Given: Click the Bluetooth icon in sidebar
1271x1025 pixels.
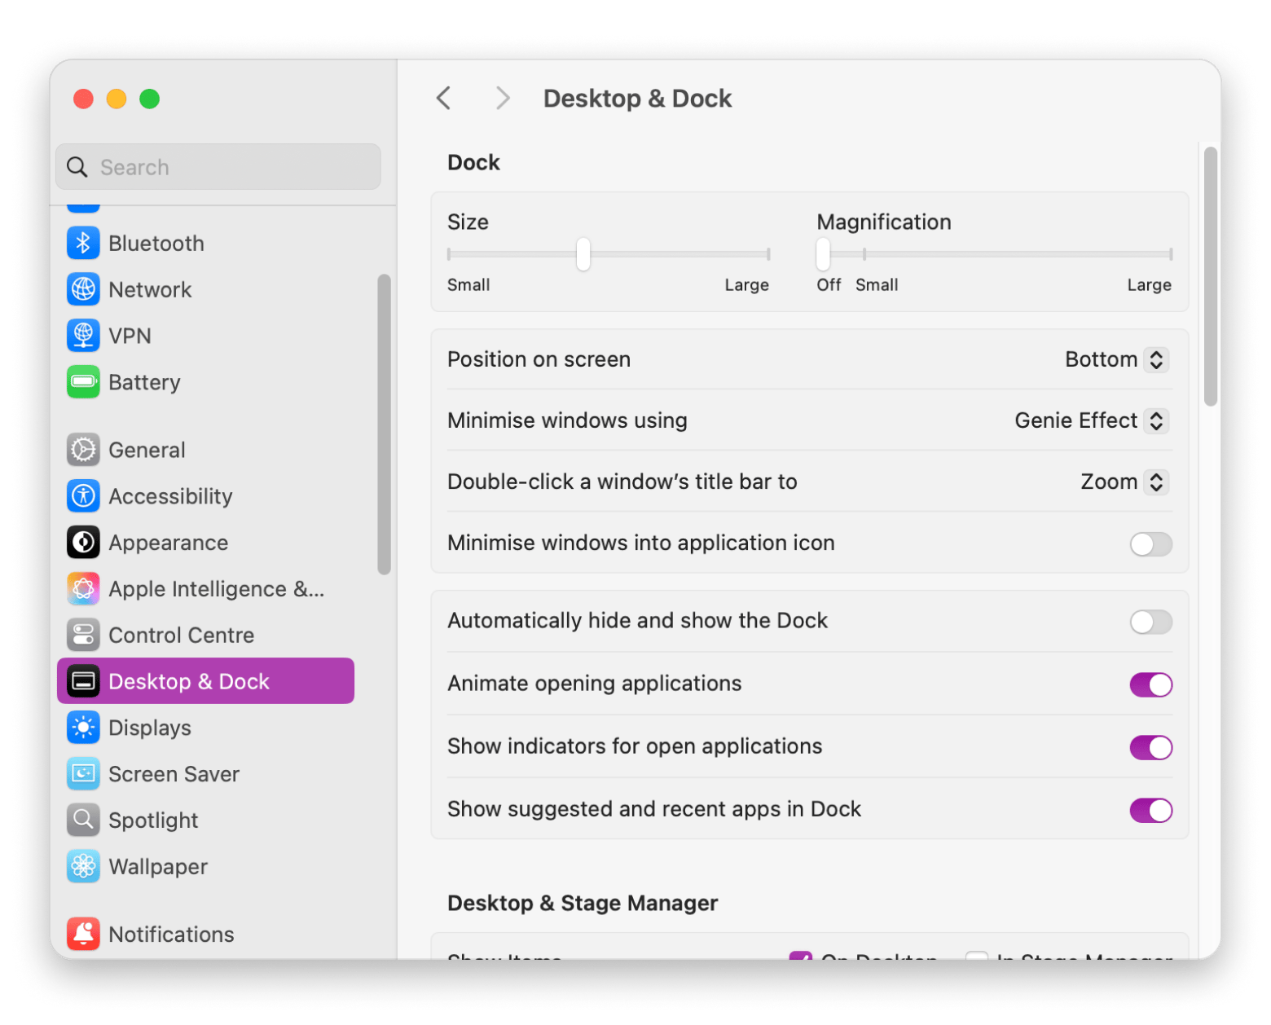Looking at the screenshot, I should click(x=83, y=243).
